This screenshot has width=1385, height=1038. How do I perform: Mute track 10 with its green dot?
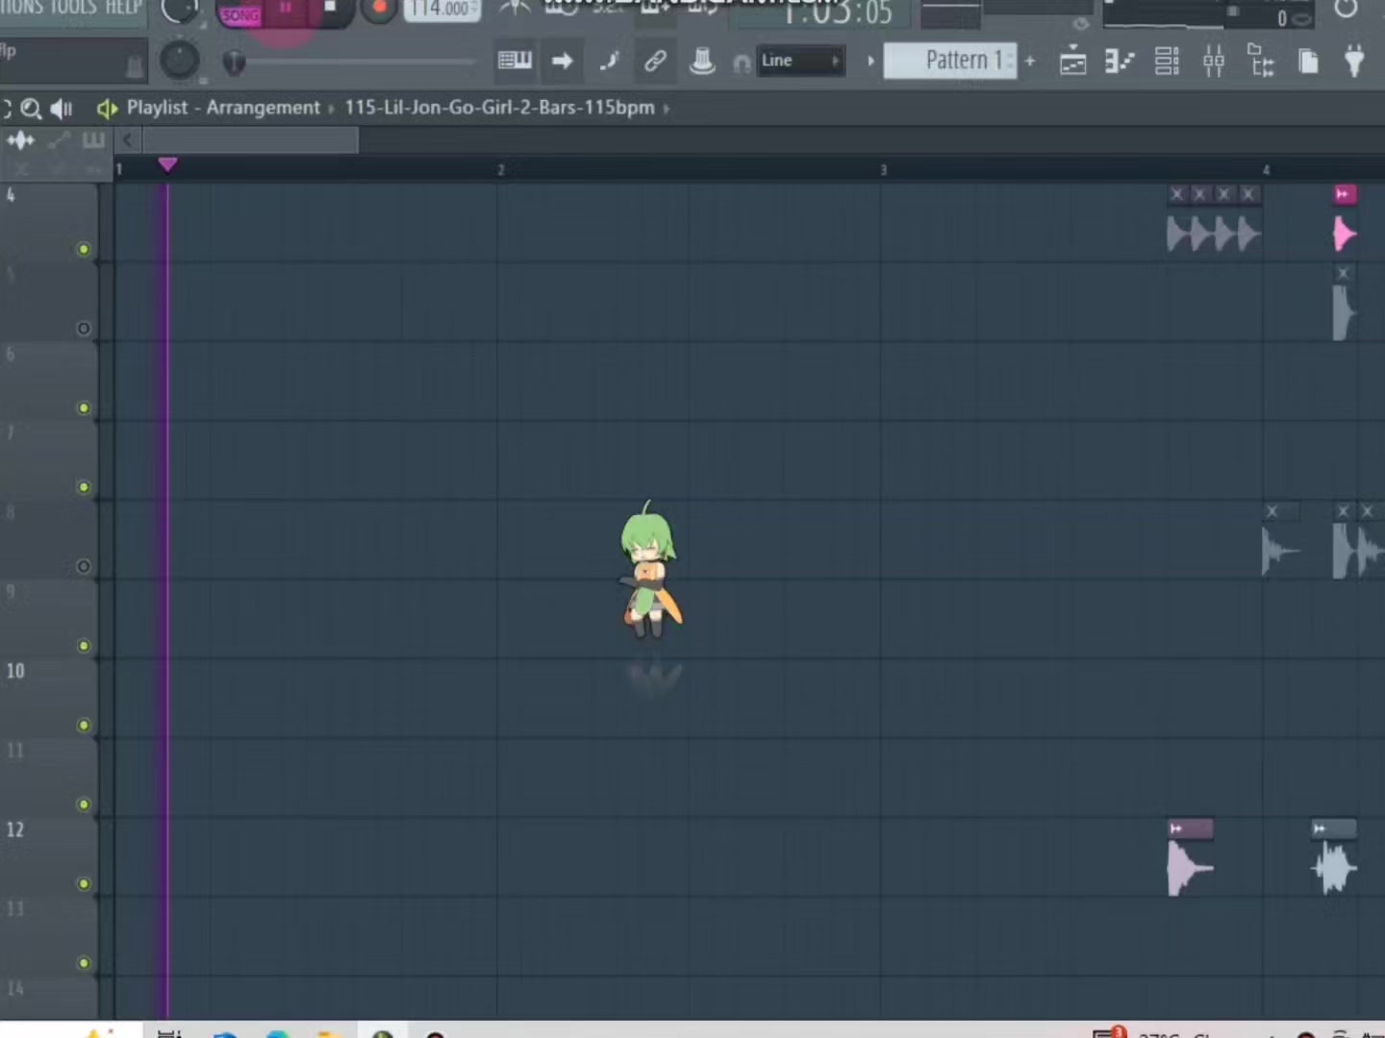(x=84, y=726)
